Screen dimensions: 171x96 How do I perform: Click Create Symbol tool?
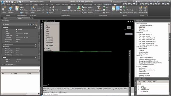coord(141,10)
